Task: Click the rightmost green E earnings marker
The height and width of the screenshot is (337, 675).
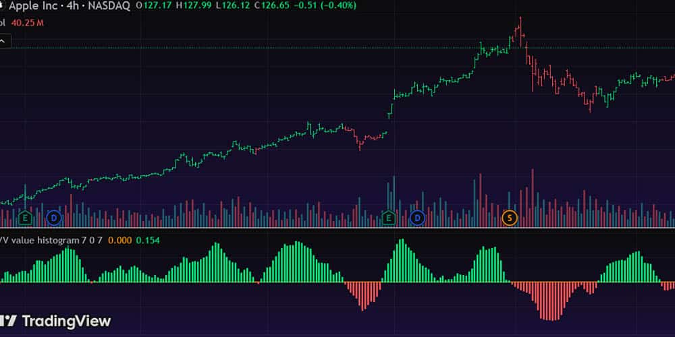Action: 389,218
